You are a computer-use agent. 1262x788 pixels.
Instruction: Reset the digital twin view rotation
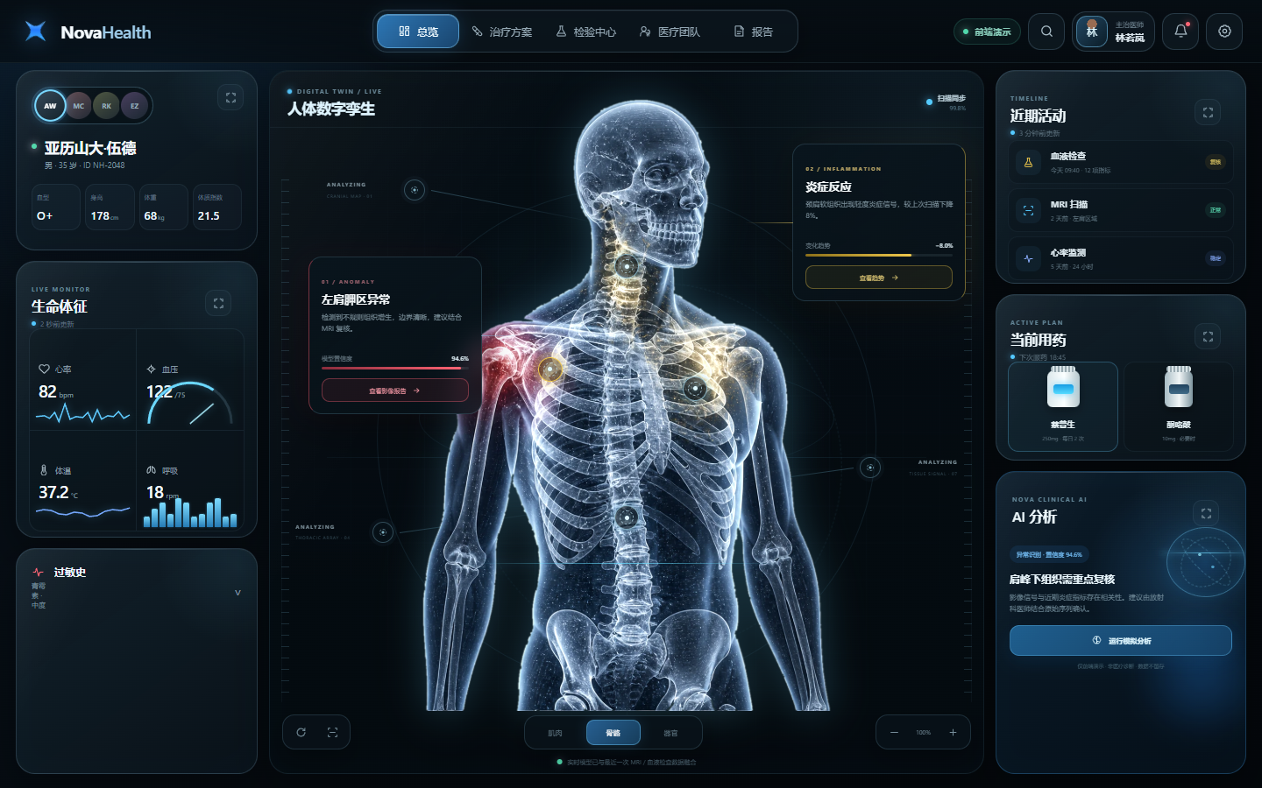click(x=301, y=732)
